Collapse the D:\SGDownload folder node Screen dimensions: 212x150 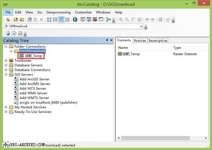pyautogui.click(x=11, y=51)
